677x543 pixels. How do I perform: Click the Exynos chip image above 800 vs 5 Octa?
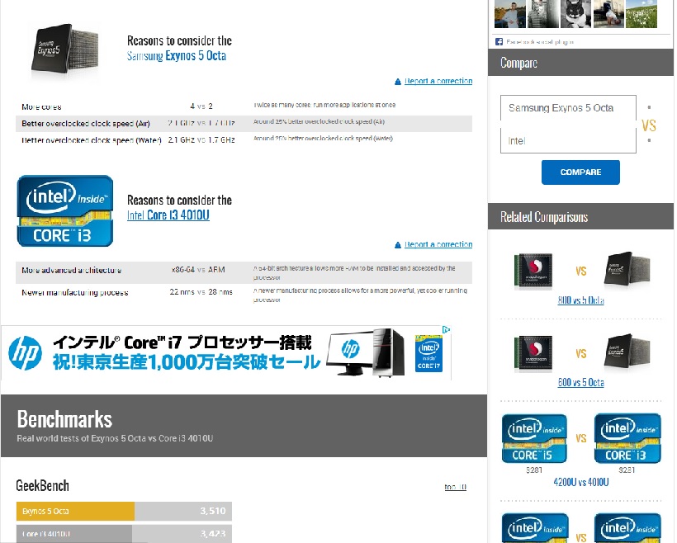point(627,270)
